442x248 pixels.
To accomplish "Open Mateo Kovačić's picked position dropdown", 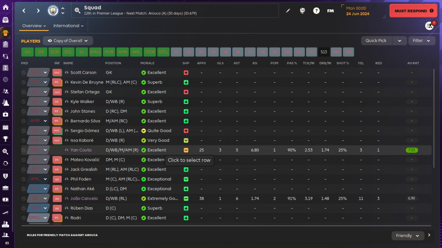I will 39,160.
